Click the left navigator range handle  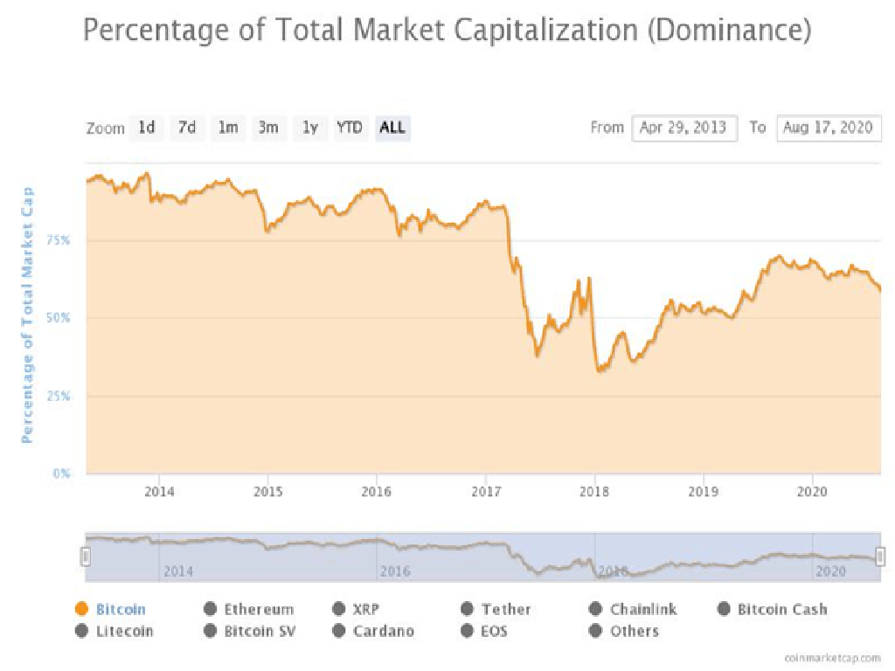86,556
